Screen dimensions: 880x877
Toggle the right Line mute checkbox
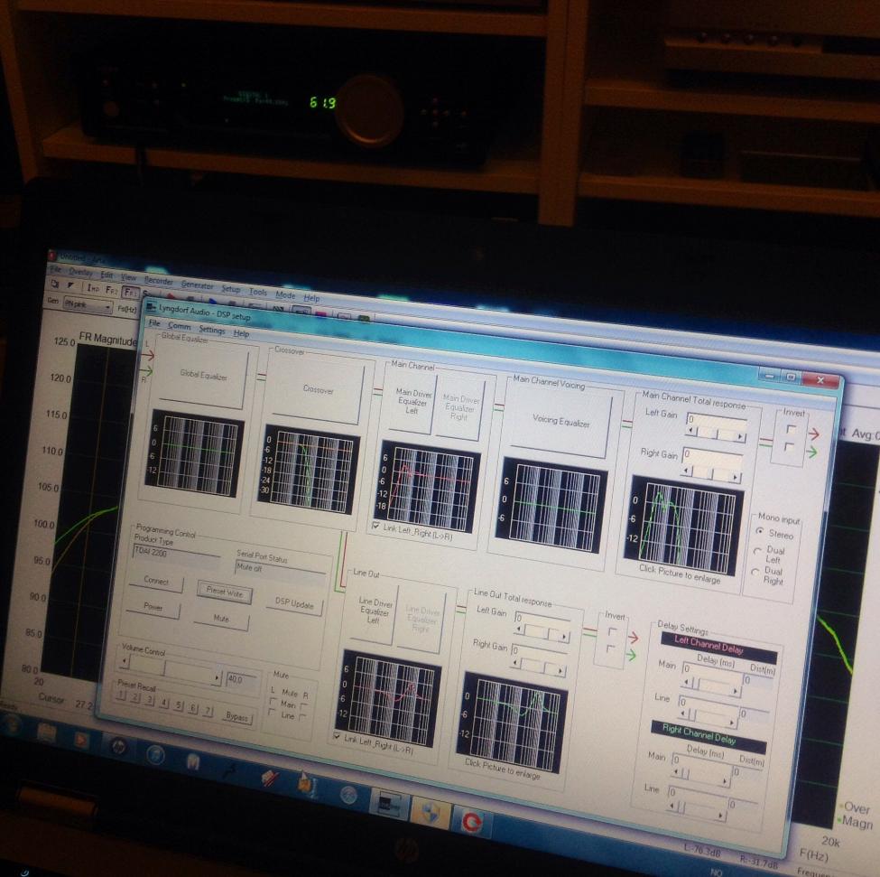tap(302, 717)
